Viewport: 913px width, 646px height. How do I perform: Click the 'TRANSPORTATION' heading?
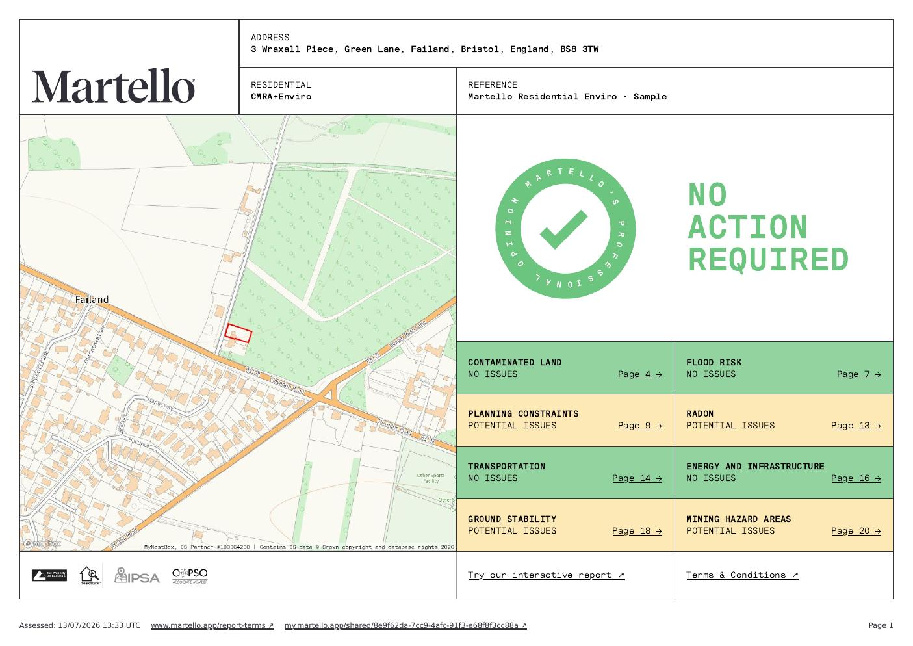coord(506,466)
